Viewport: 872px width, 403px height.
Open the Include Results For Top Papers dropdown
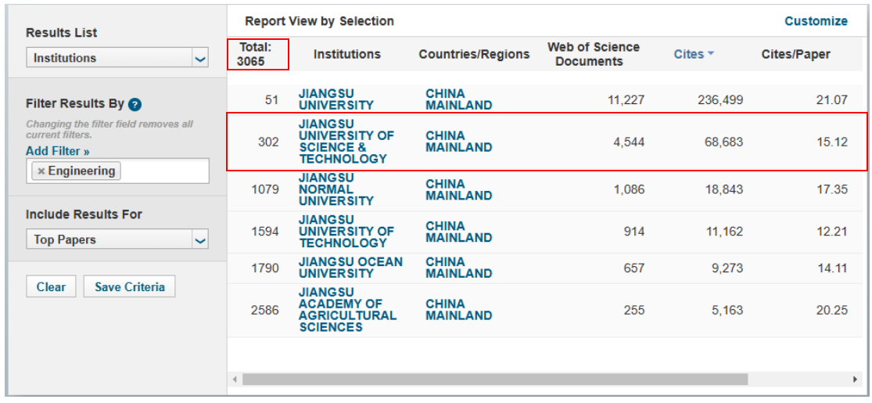(x=117, y=240)
